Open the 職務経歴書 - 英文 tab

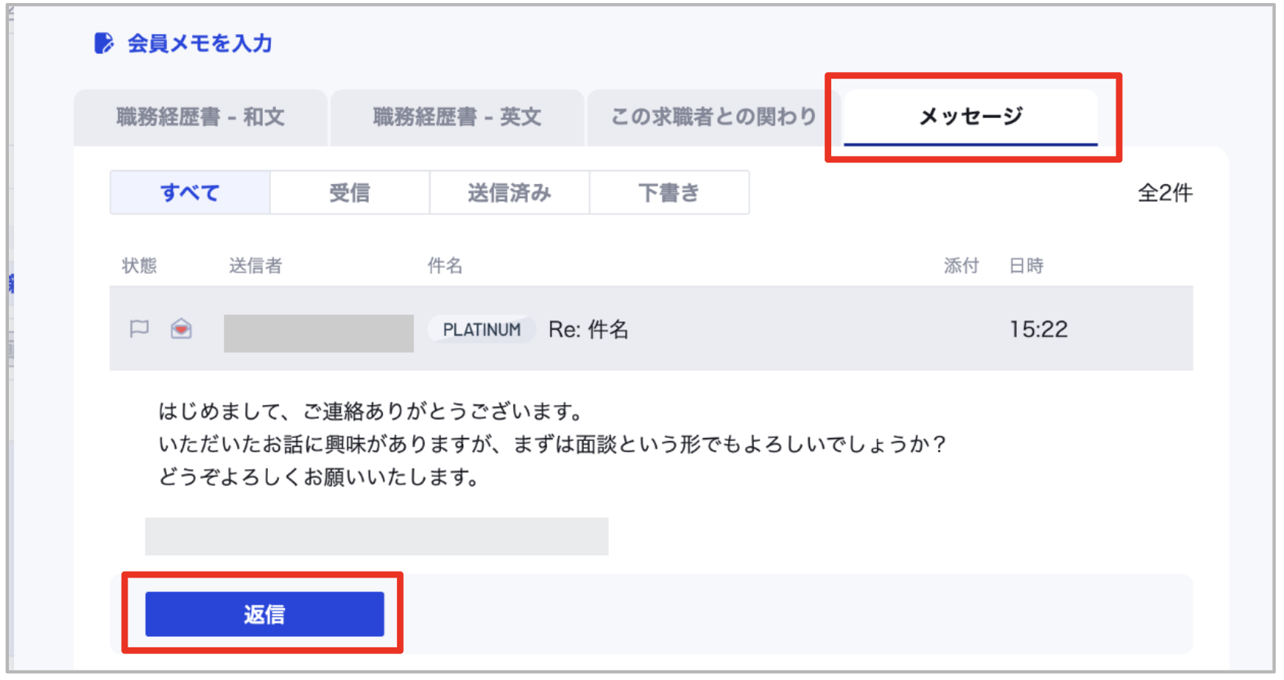456,117
